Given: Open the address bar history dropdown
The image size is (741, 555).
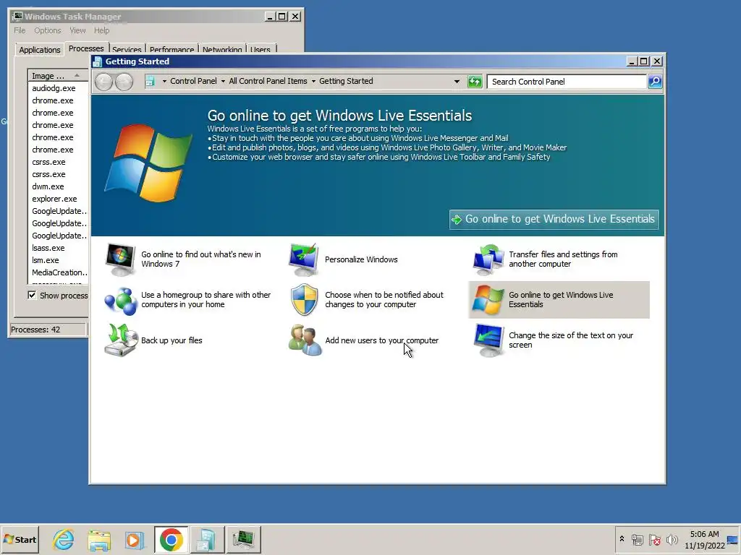Looking at the screenshot, I should tap(457, 81).
